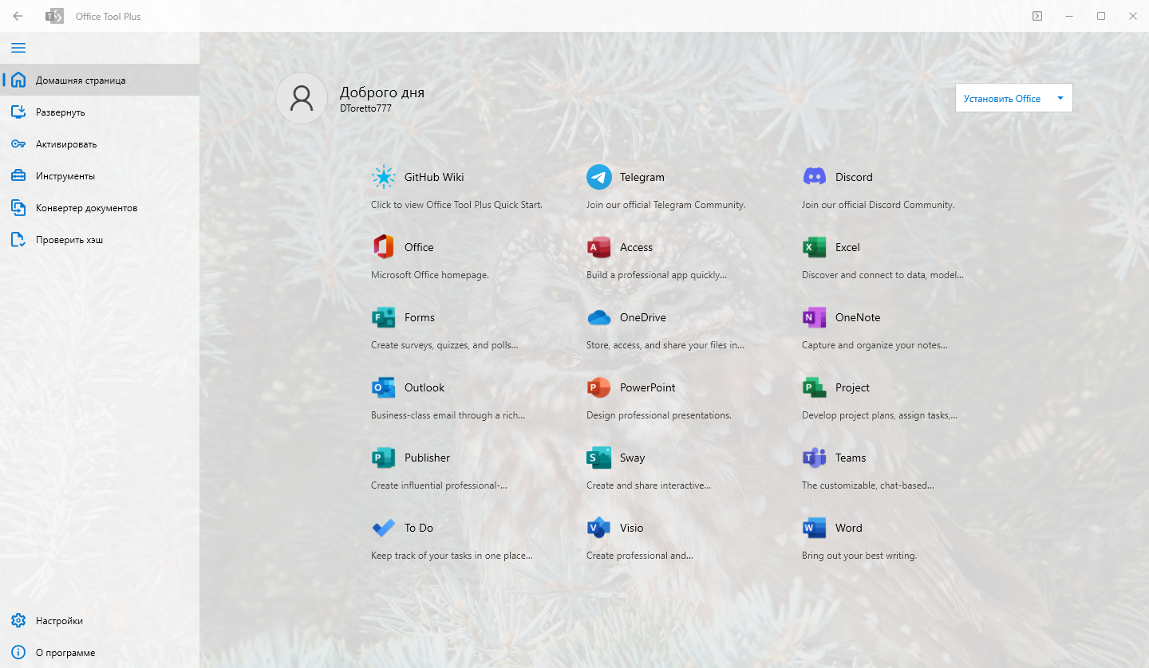Click the Word app icon
Screen dimensions: 1149x668
click(x=815, y=528)
